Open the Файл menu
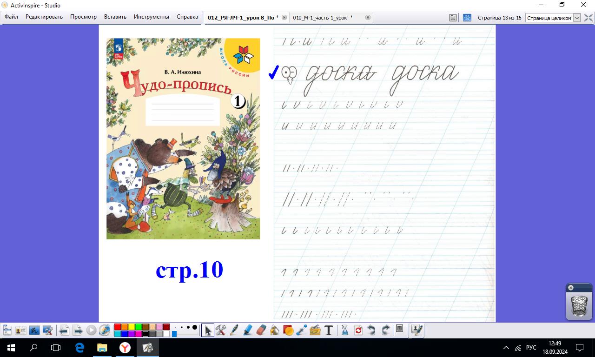This screenshot has height=357, width=595. pyautogui.click(x=12, y=17)
